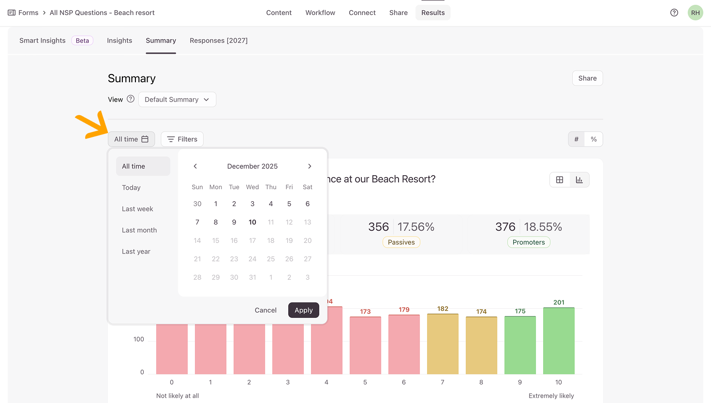Viewport: 711px width, 403px height.
Task: Collapse the All time date picker
Action: tap(131, 139)
